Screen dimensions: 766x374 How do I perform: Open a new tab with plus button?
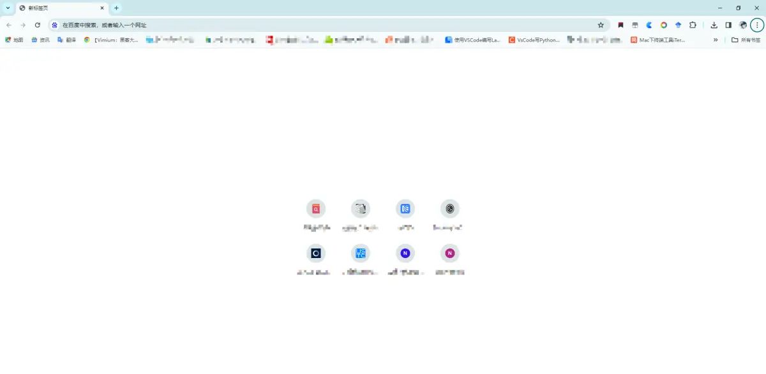pyautogui.click(x=116, y=8)
